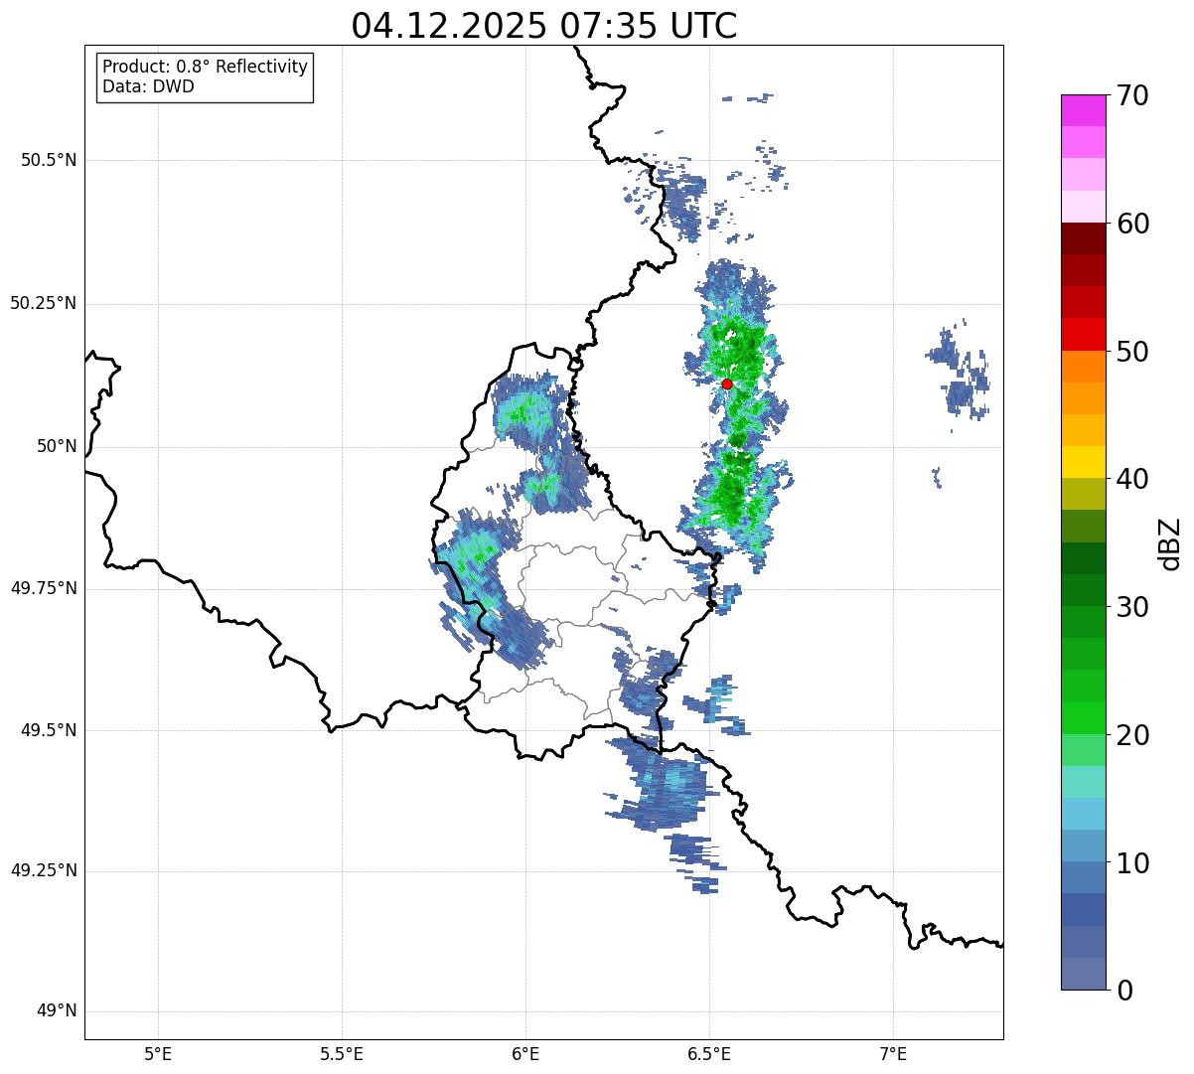Screen dimensions: 1194x1074
Task: Click the colorbar tick label '30'
Action: tap(1132, 607)
